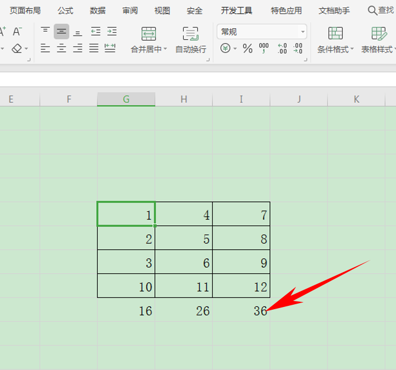Switch to 审阅 tab
The height and width of the screenshot is (370, 396).
[130, 11]
